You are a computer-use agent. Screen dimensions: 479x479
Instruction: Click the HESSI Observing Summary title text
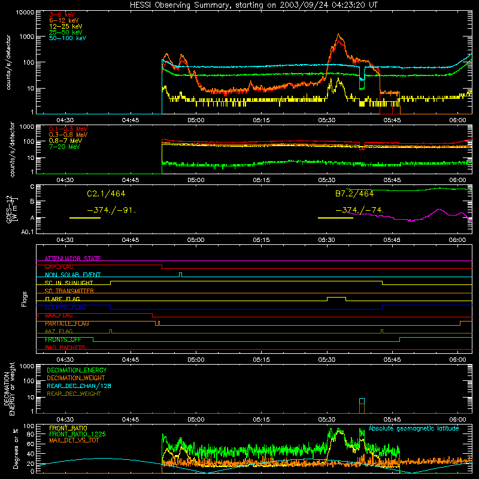pos(253,5)
